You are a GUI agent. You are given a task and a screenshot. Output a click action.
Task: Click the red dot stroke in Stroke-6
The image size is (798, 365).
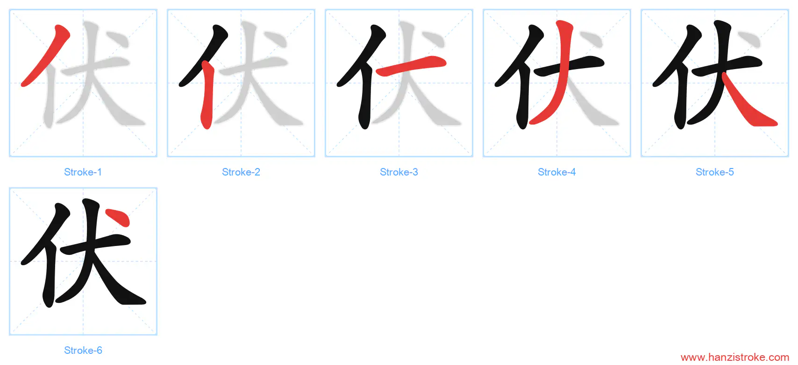click(x=119, y=218)
